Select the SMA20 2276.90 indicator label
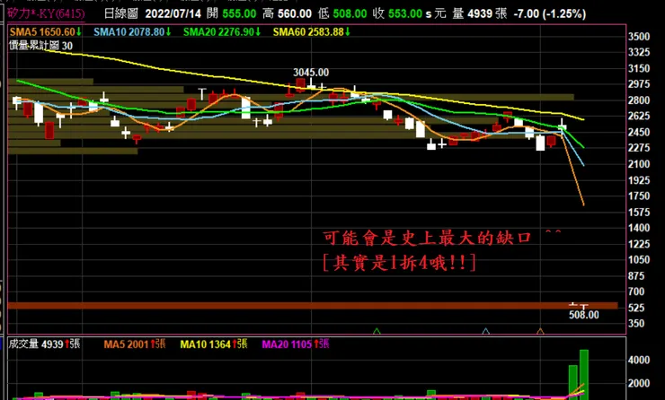 coord(222,31)
